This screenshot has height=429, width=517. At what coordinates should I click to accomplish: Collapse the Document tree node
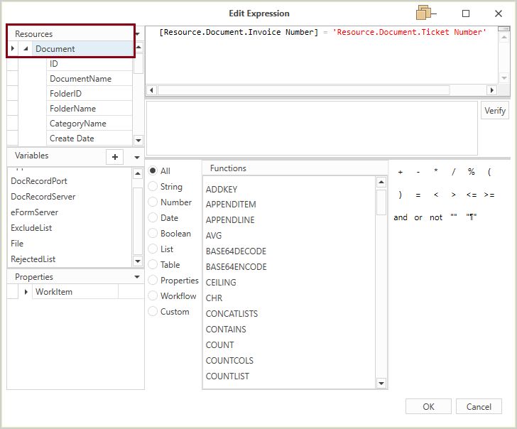[x=26, y=49]
